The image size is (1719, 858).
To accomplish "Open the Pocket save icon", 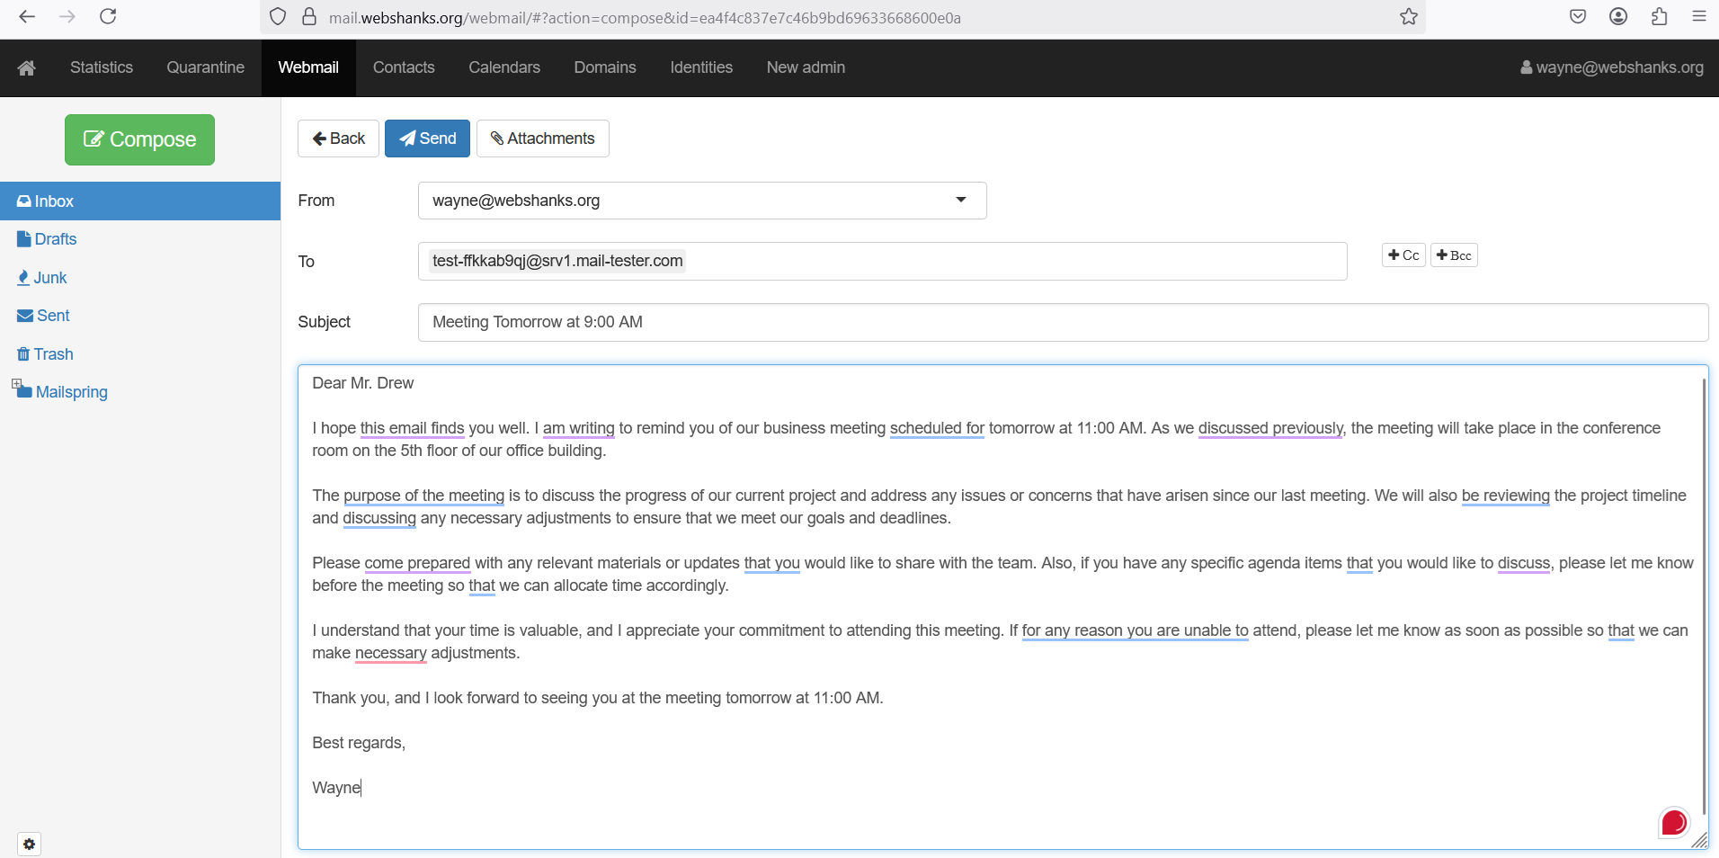I will point(1578,16).
